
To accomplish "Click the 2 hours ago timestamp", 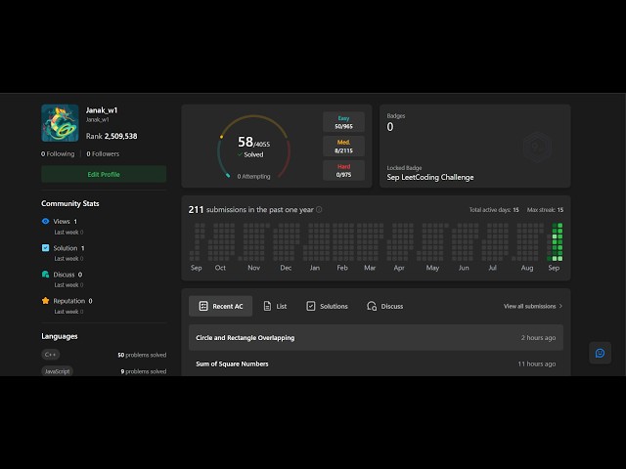I will pos(538,337).
